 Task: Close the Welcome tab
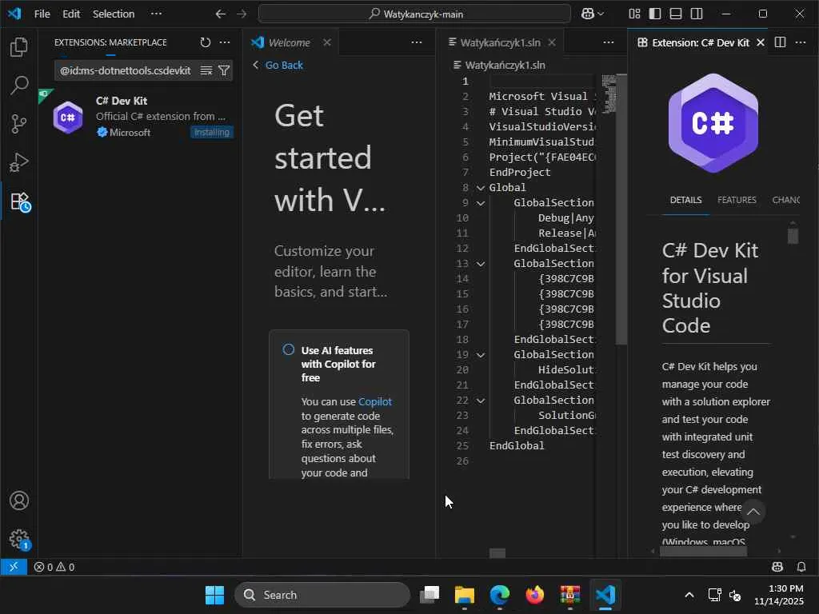tap(327, 42)
